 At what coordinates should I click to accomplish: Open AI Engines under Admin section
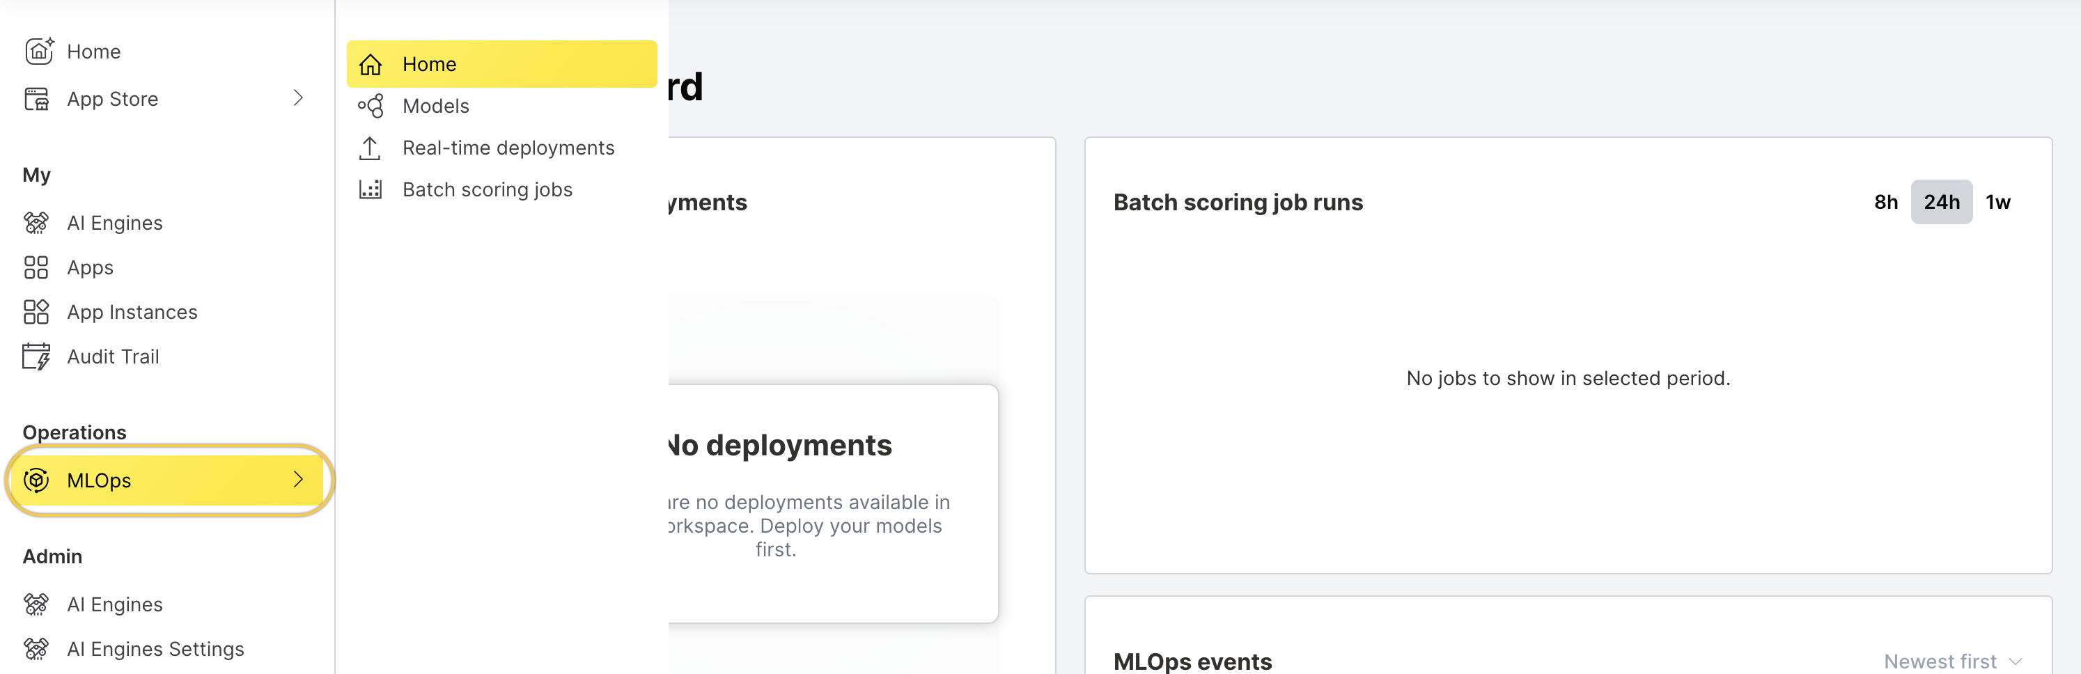coord(166,604)
